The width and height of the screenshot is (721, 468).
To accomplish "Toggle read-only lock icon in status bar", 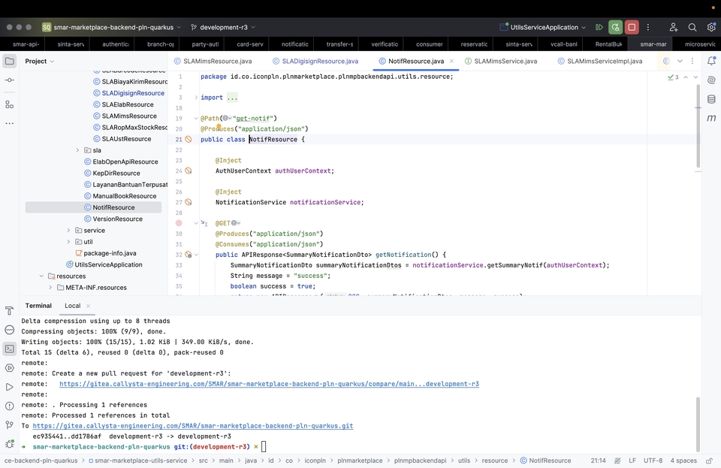I will click(710, 460).
